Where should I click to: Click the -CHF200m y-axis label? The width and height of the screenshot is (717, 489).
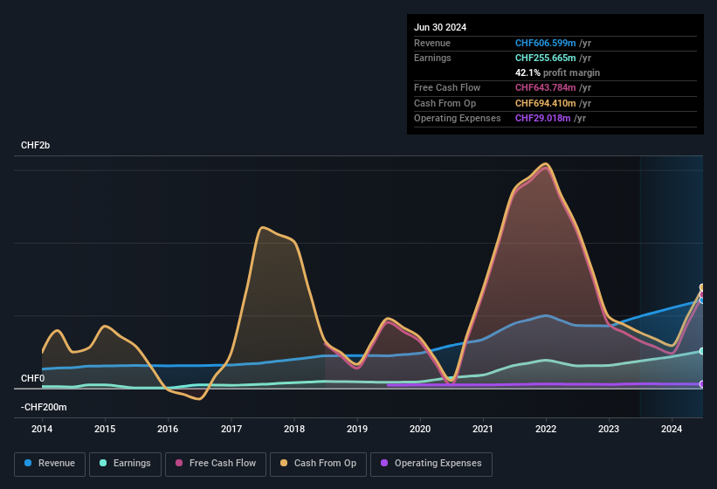44,407
